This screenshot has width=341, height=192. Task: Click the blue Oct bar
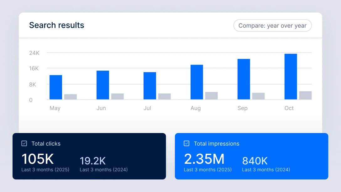(x=291, y=77)
